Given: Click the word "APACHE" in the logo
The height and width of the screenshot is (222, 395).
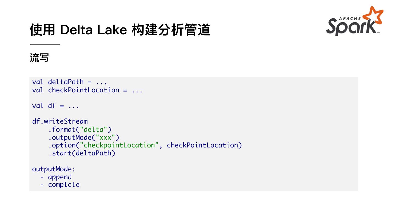Looking at the screenshot, I should tap(350, 18).
